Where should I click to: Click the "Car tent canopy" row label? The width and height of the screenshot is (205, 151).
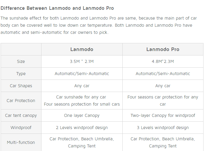21,115
